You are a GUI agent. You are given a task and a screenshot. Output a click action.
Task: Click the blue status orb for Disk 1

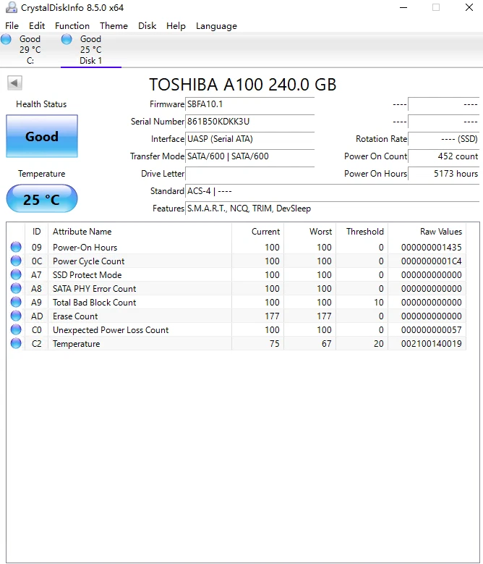click(67, 39)
